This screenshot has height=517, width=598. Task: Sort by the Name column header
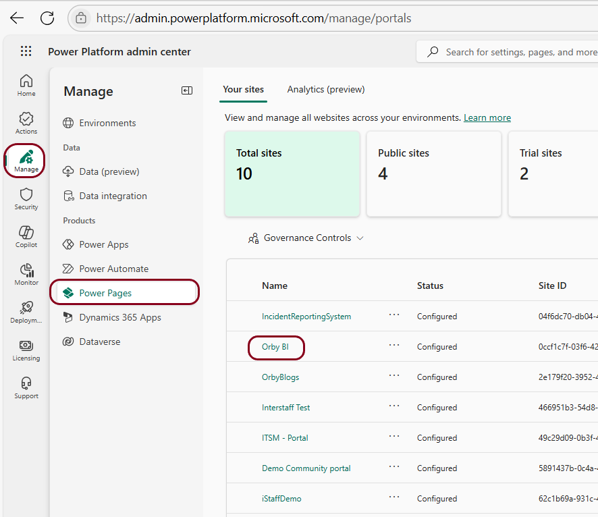(x=275, y=285)
